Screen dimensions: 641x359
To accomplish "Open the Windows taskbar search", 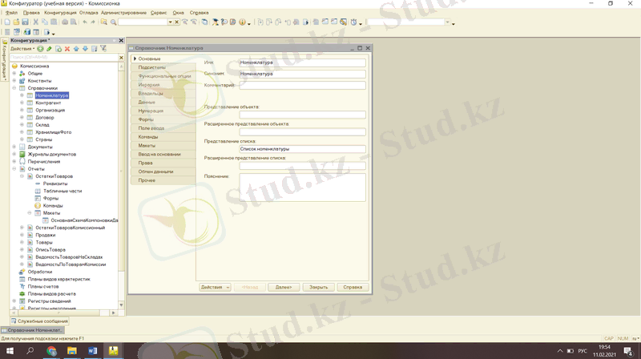I will tap(30, 351).
